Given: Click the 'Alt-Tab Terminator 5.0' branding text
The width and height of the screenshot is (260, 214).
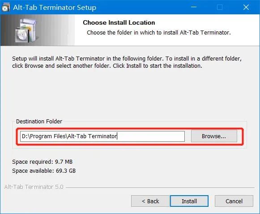Looking at the screenshot, I should tap(34, 187).
